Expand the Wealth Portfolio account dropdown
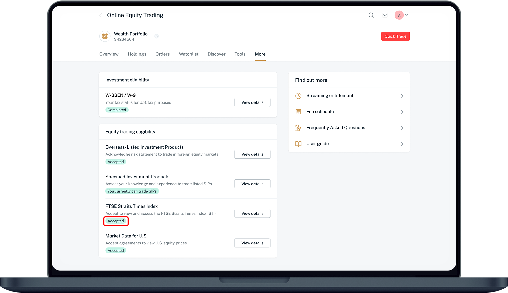508x293 pixels. (157, 36)
